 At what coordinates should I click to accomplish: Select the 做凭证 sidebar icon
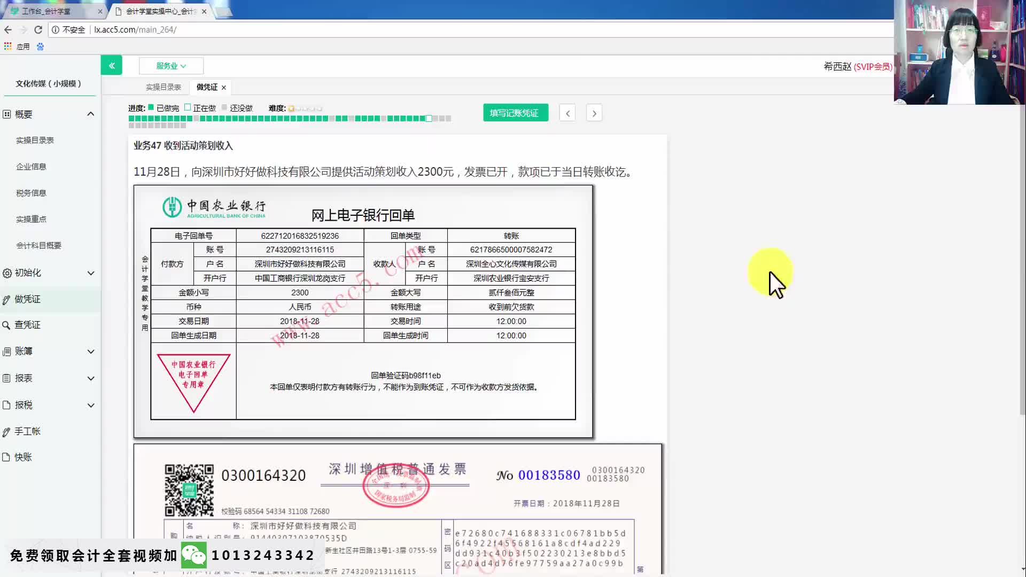(x=7, y=299)
